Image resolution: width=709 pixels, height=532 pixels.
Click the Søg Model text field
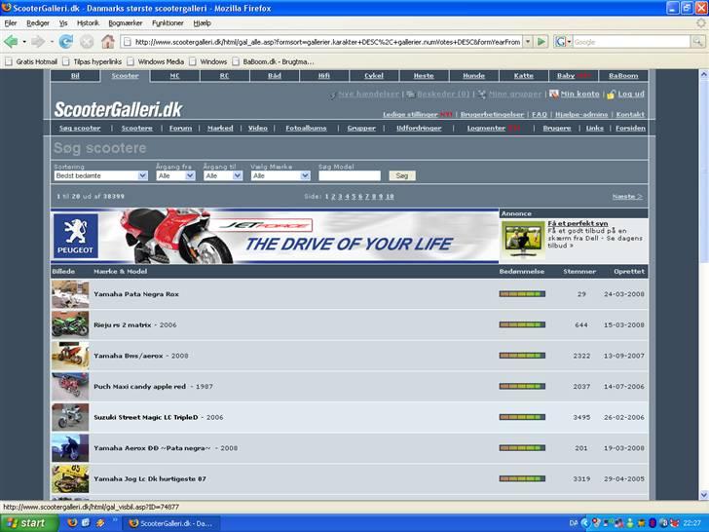(x=349, y=175)
